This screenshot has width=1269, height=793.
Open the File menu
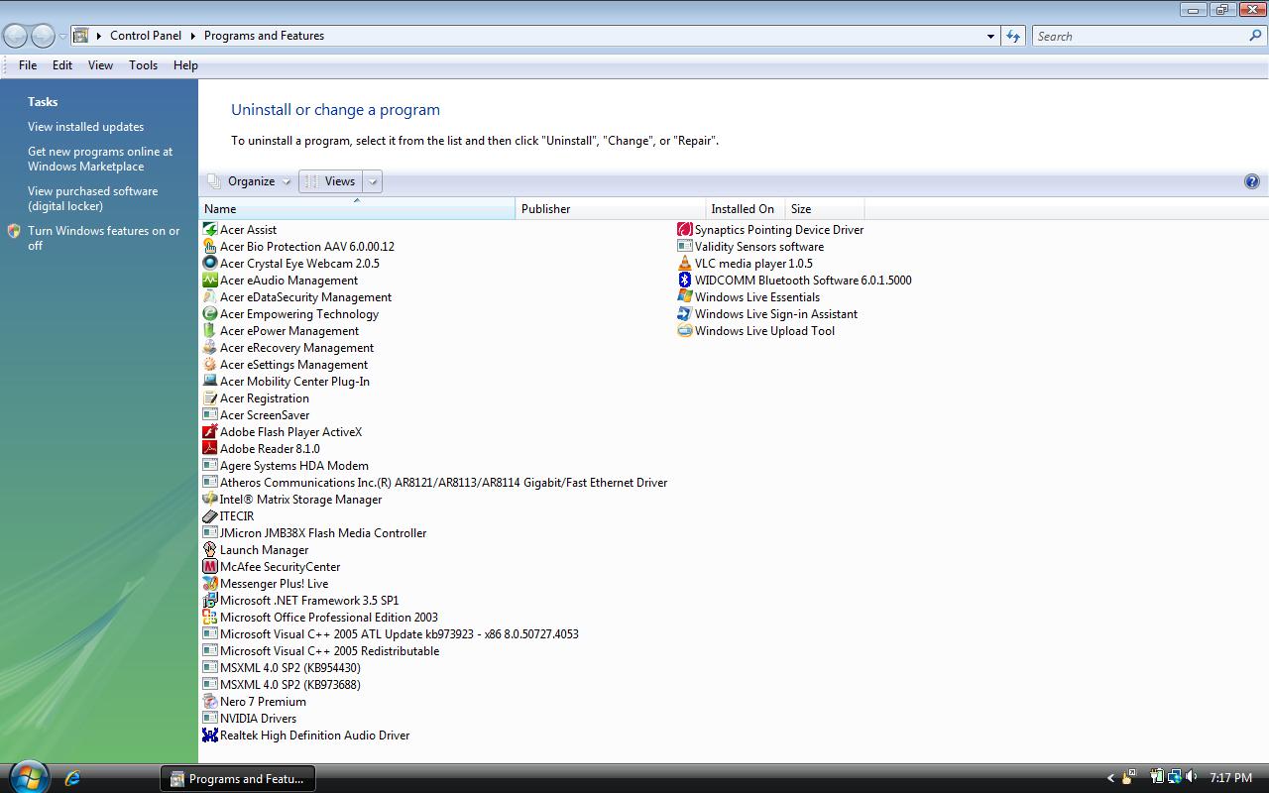pyautogui.click(x=28, y=65)
